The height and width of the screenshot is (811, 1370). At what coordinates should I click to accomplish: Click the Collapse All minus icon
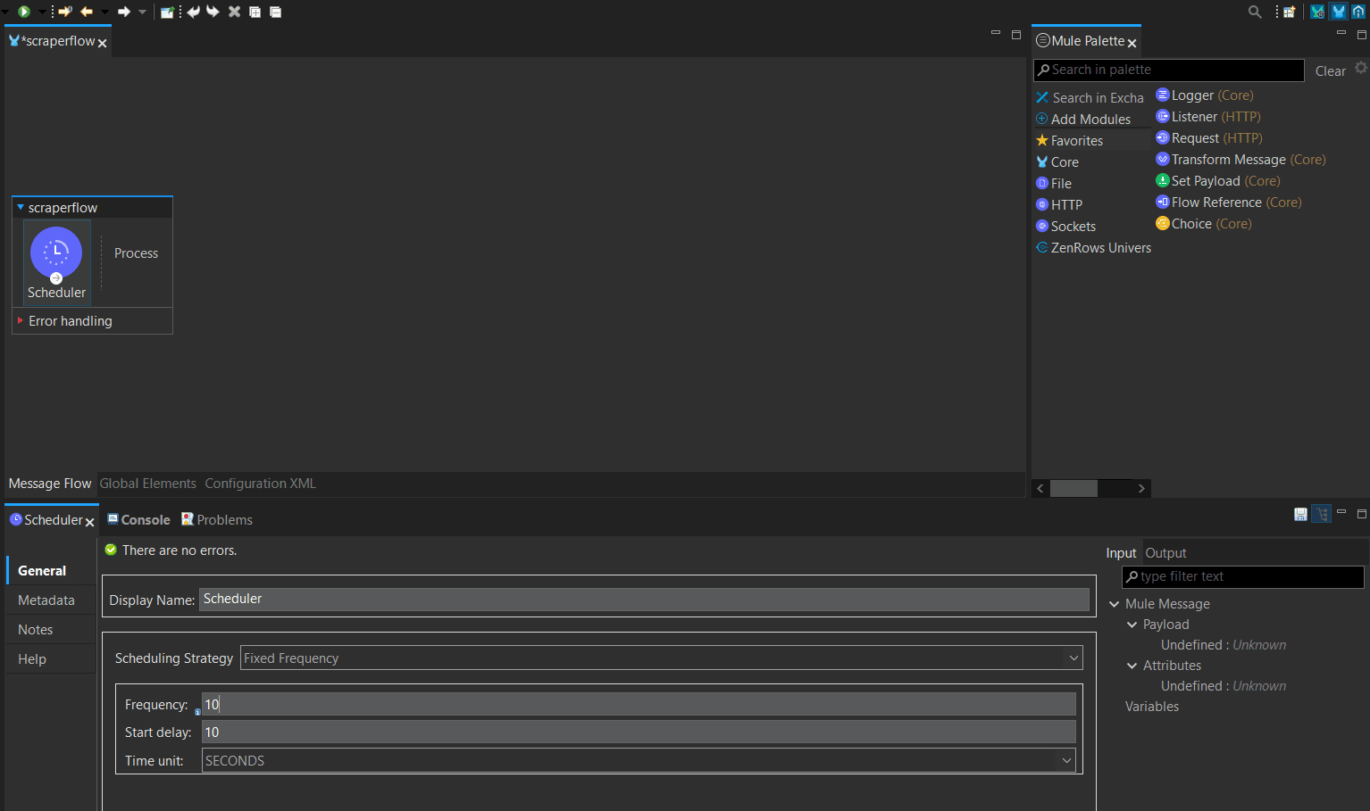click(275, 12)
